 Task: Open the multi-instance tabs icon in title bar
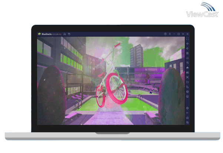tap(69, 34)
